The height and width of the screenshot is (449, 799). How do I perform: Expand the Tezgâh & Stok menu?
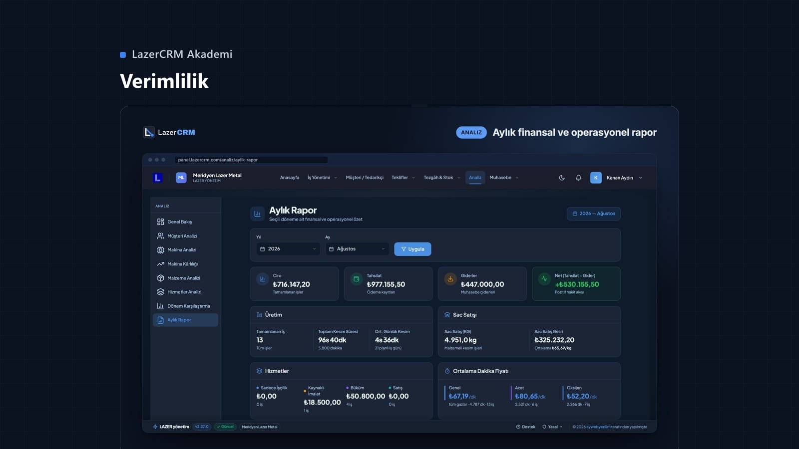tap(442, 178)
